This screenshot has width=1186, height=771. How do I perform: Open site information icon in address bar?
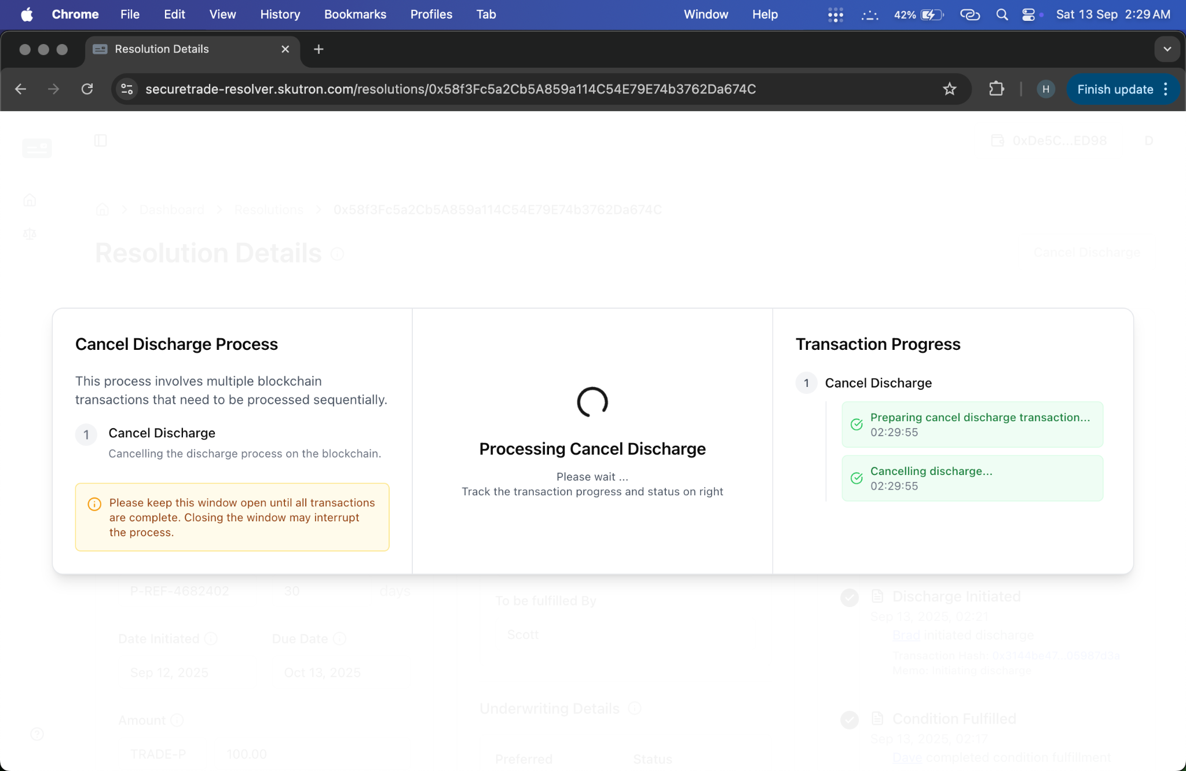127,89
